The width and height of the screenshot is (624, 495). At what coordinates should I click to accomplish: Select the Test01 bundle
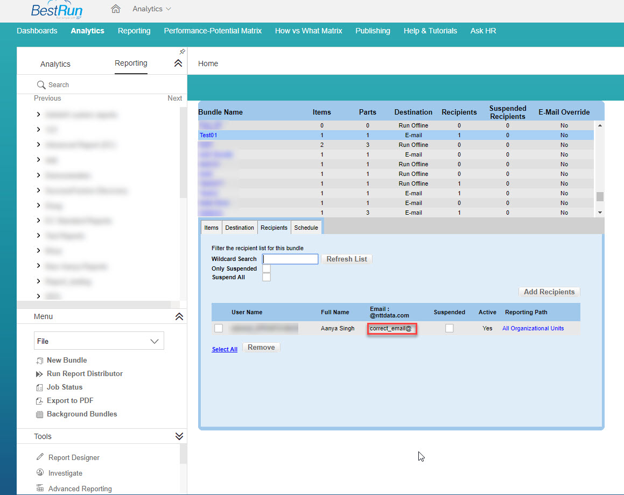(x=208, y=135)
